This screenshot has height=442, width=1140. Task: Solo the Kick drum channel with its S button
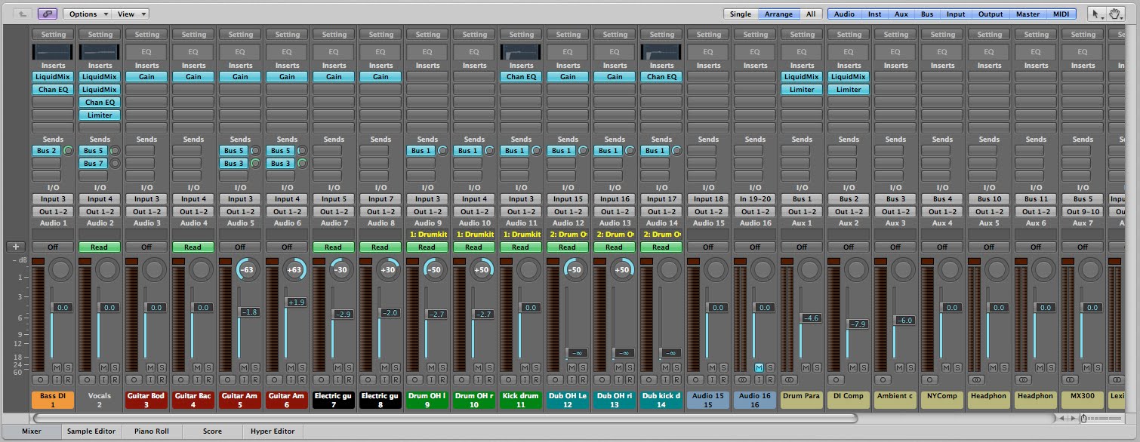pyautogui.click(x=535, y=367)
